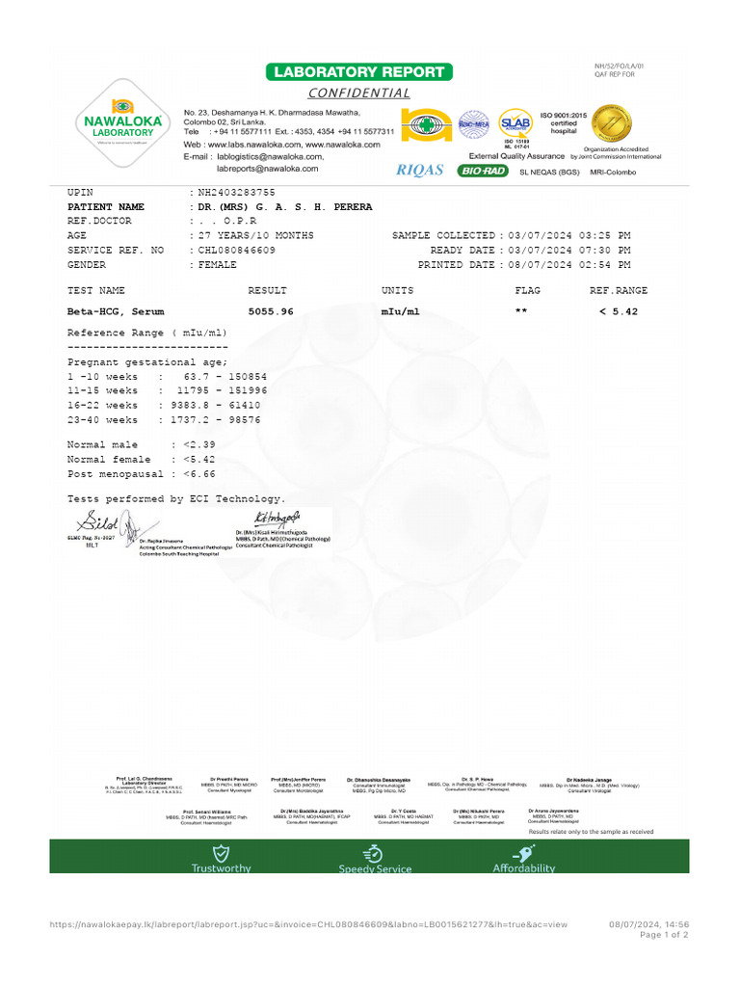Click the nawalokaepay.lk labreport URL in footer
This screenshot has width=740, height=987.
tap(308, 924)
